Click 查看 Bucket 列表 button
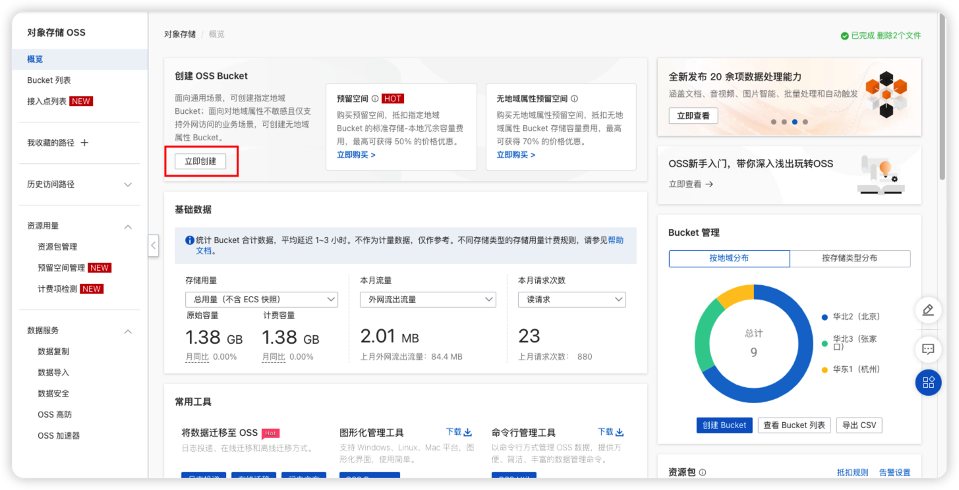The image size is (959, 490). [x=794, y=425]
